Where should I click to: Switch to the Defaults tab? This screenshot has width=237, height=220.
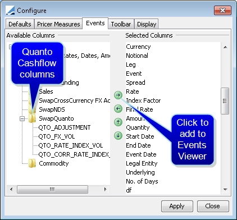tap(20, 24)
